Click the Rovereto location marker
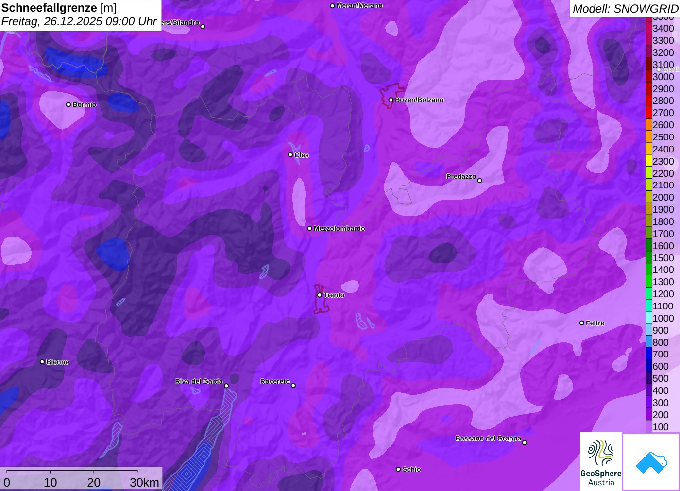680x491 pixels. (x=293, y=386)
